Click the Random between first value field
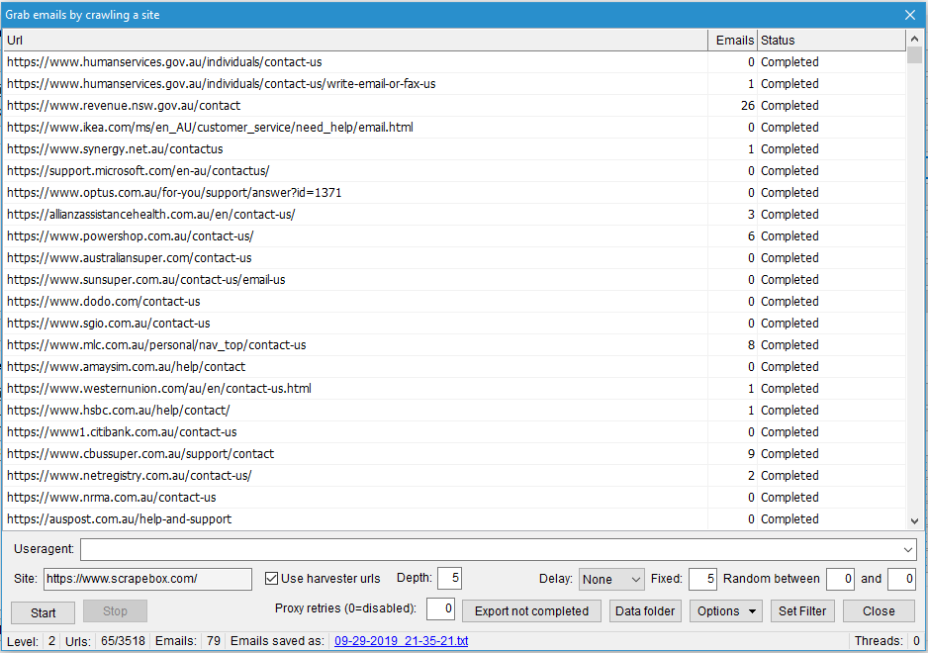The height and width of the screenshot is (653, 928). click(840, 579)
